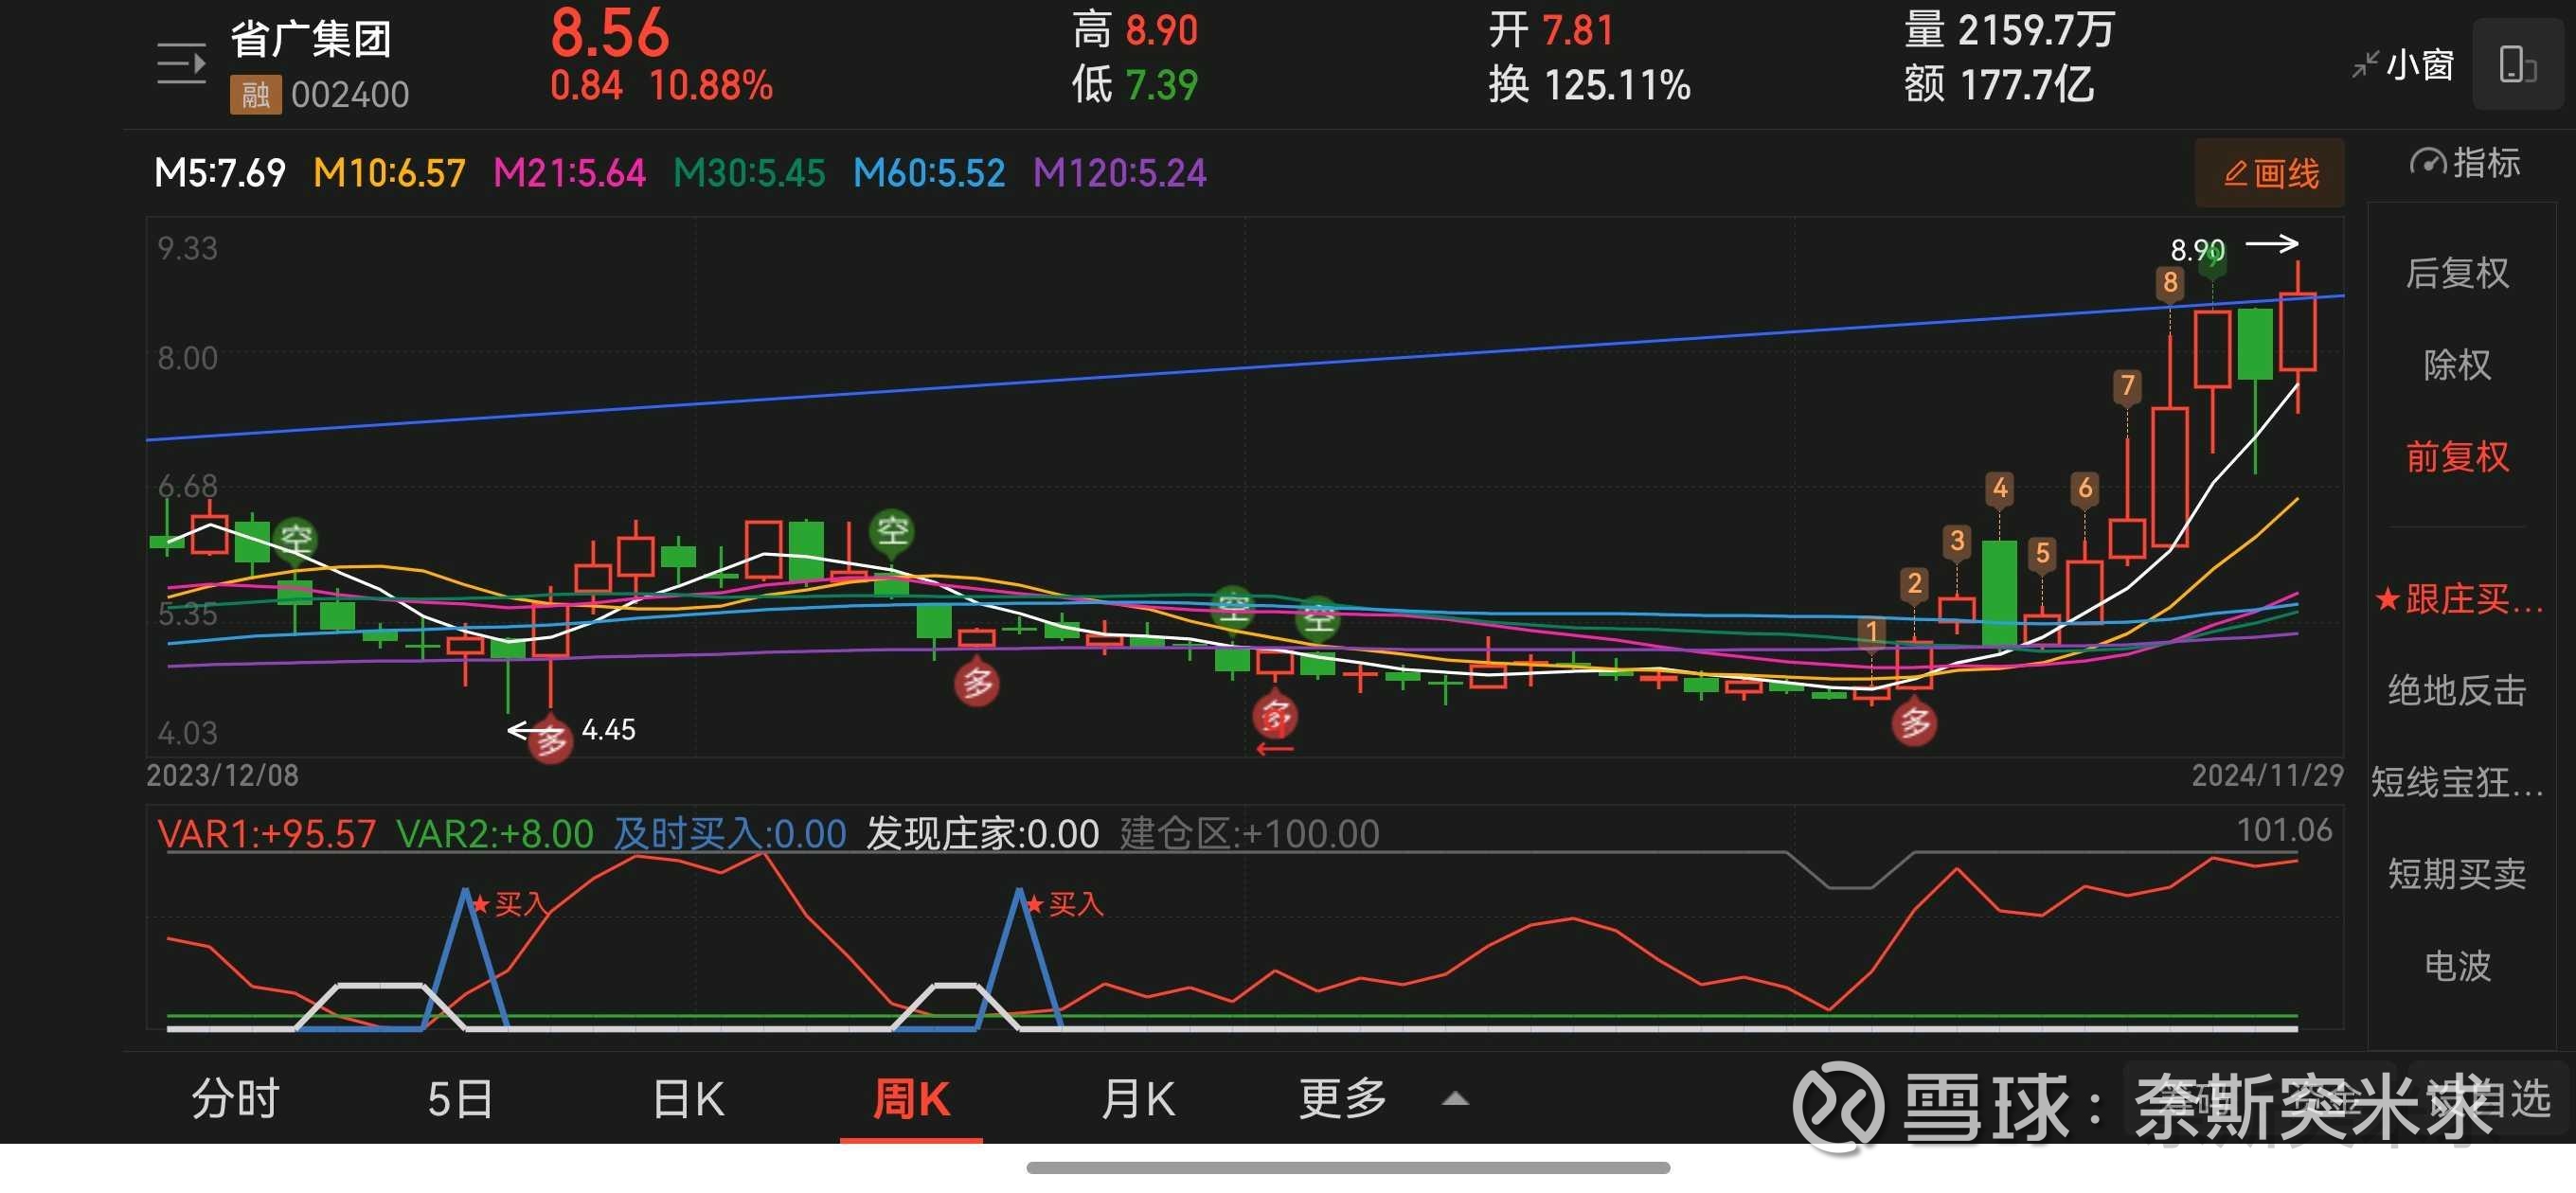Tap the 发现庄家:0.00 indicator value
This screenshot has height=1193, width=2576.
[983, 833]
